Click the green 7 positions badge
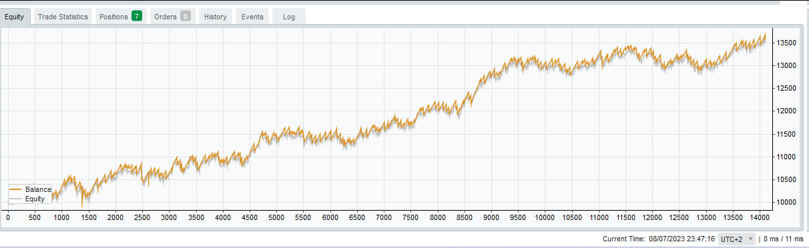The width and height of the screenshot is (809, 248). 137,16
